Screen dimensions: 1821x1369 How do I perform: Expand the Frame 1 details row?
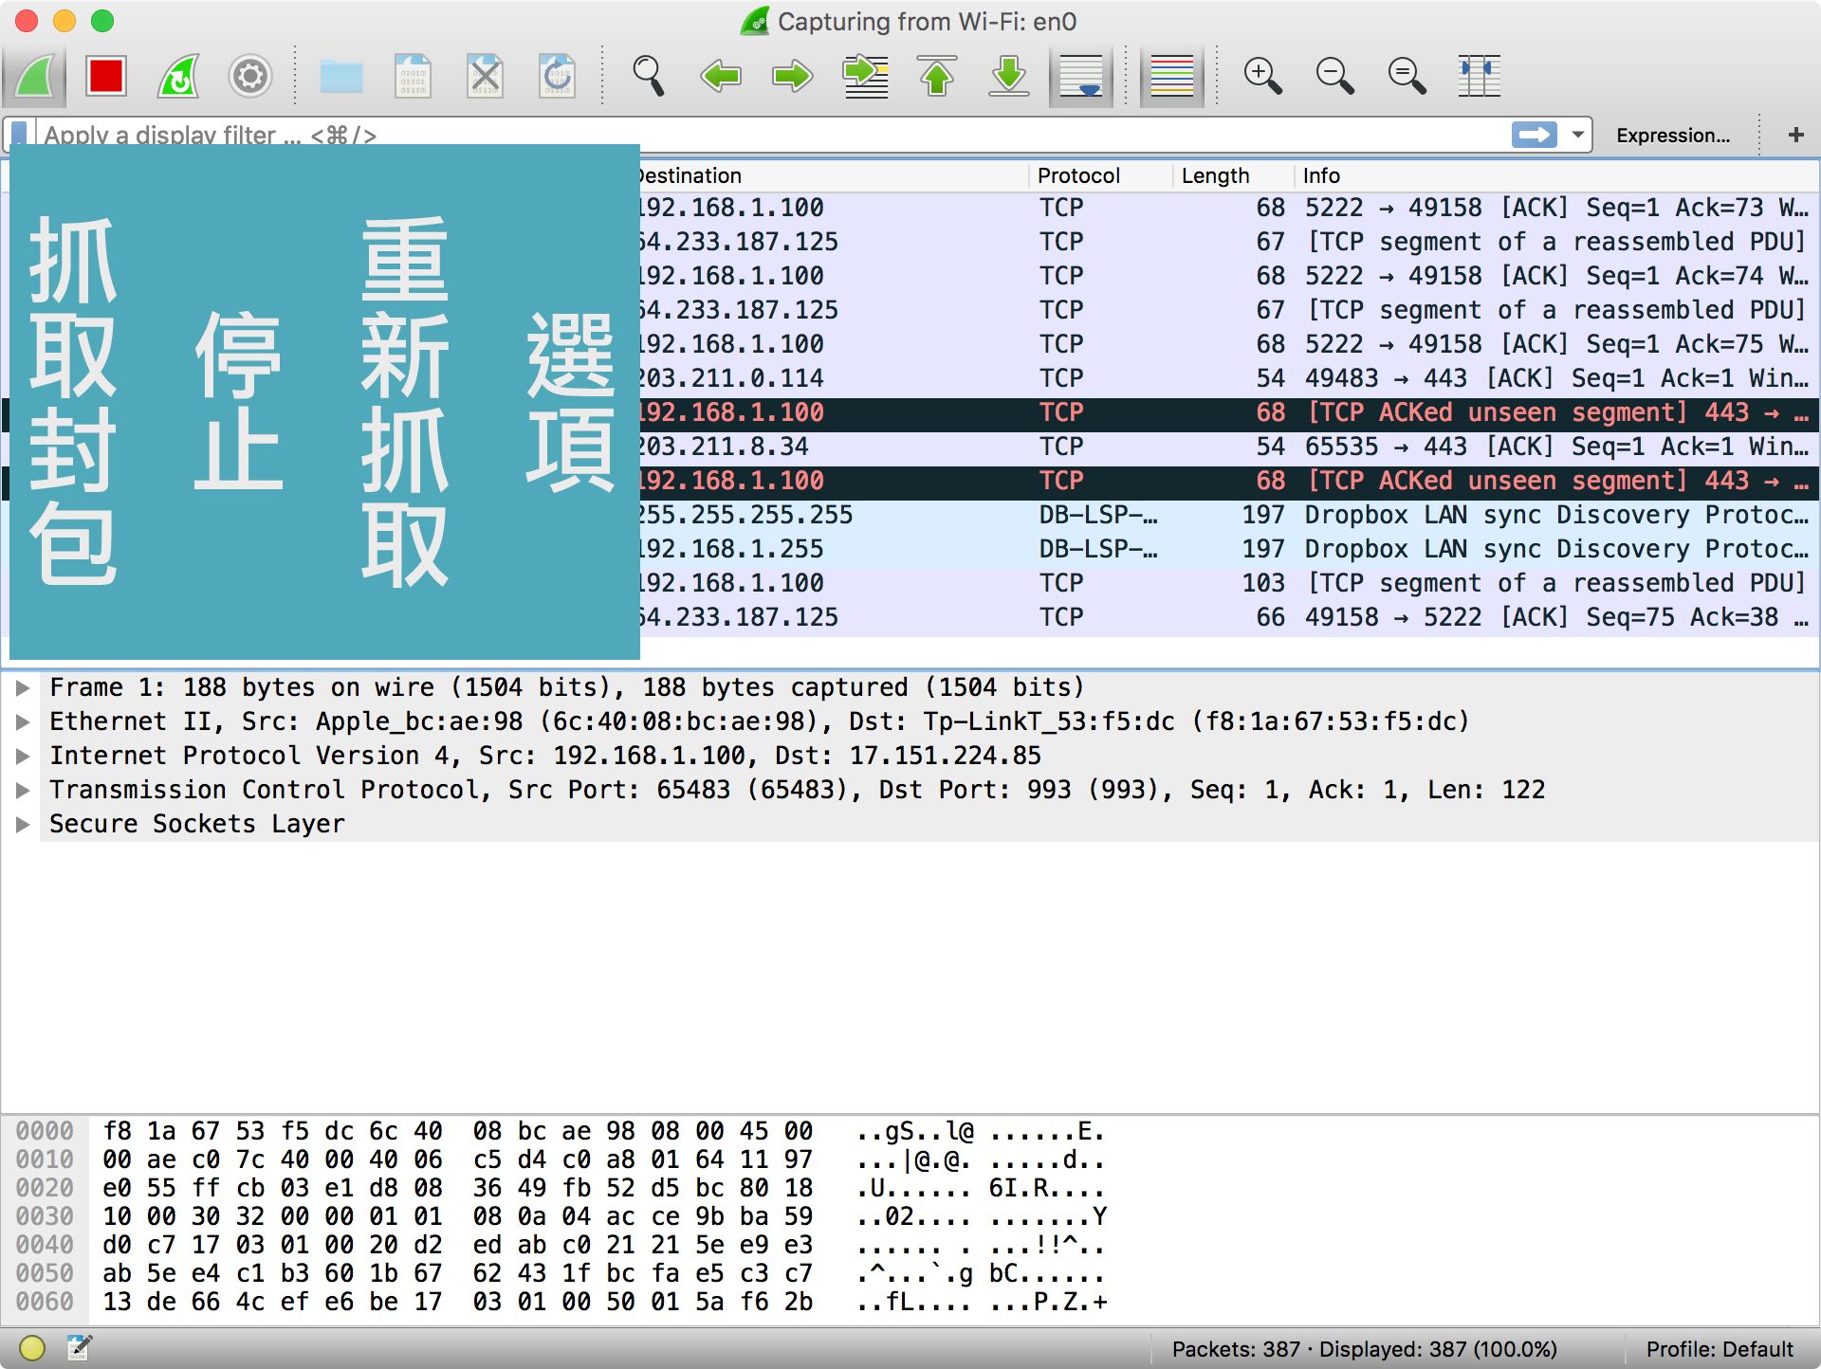point(23,687)
